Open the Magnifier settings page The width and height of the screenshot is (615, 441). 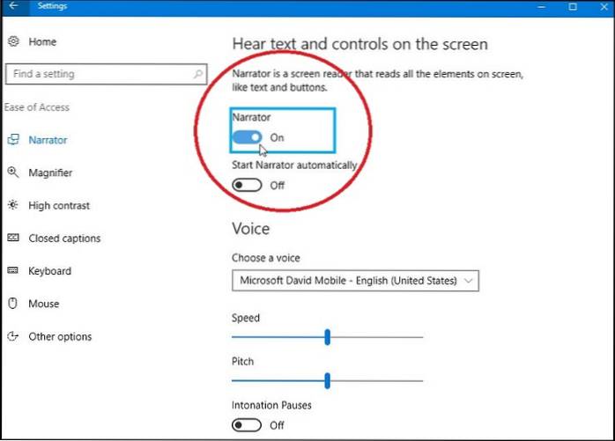(50, 173)
